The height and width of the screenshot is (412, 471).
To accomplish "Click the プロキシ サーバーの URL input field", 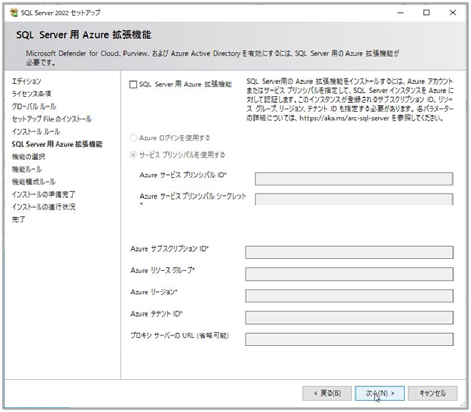I will (349, 339).
